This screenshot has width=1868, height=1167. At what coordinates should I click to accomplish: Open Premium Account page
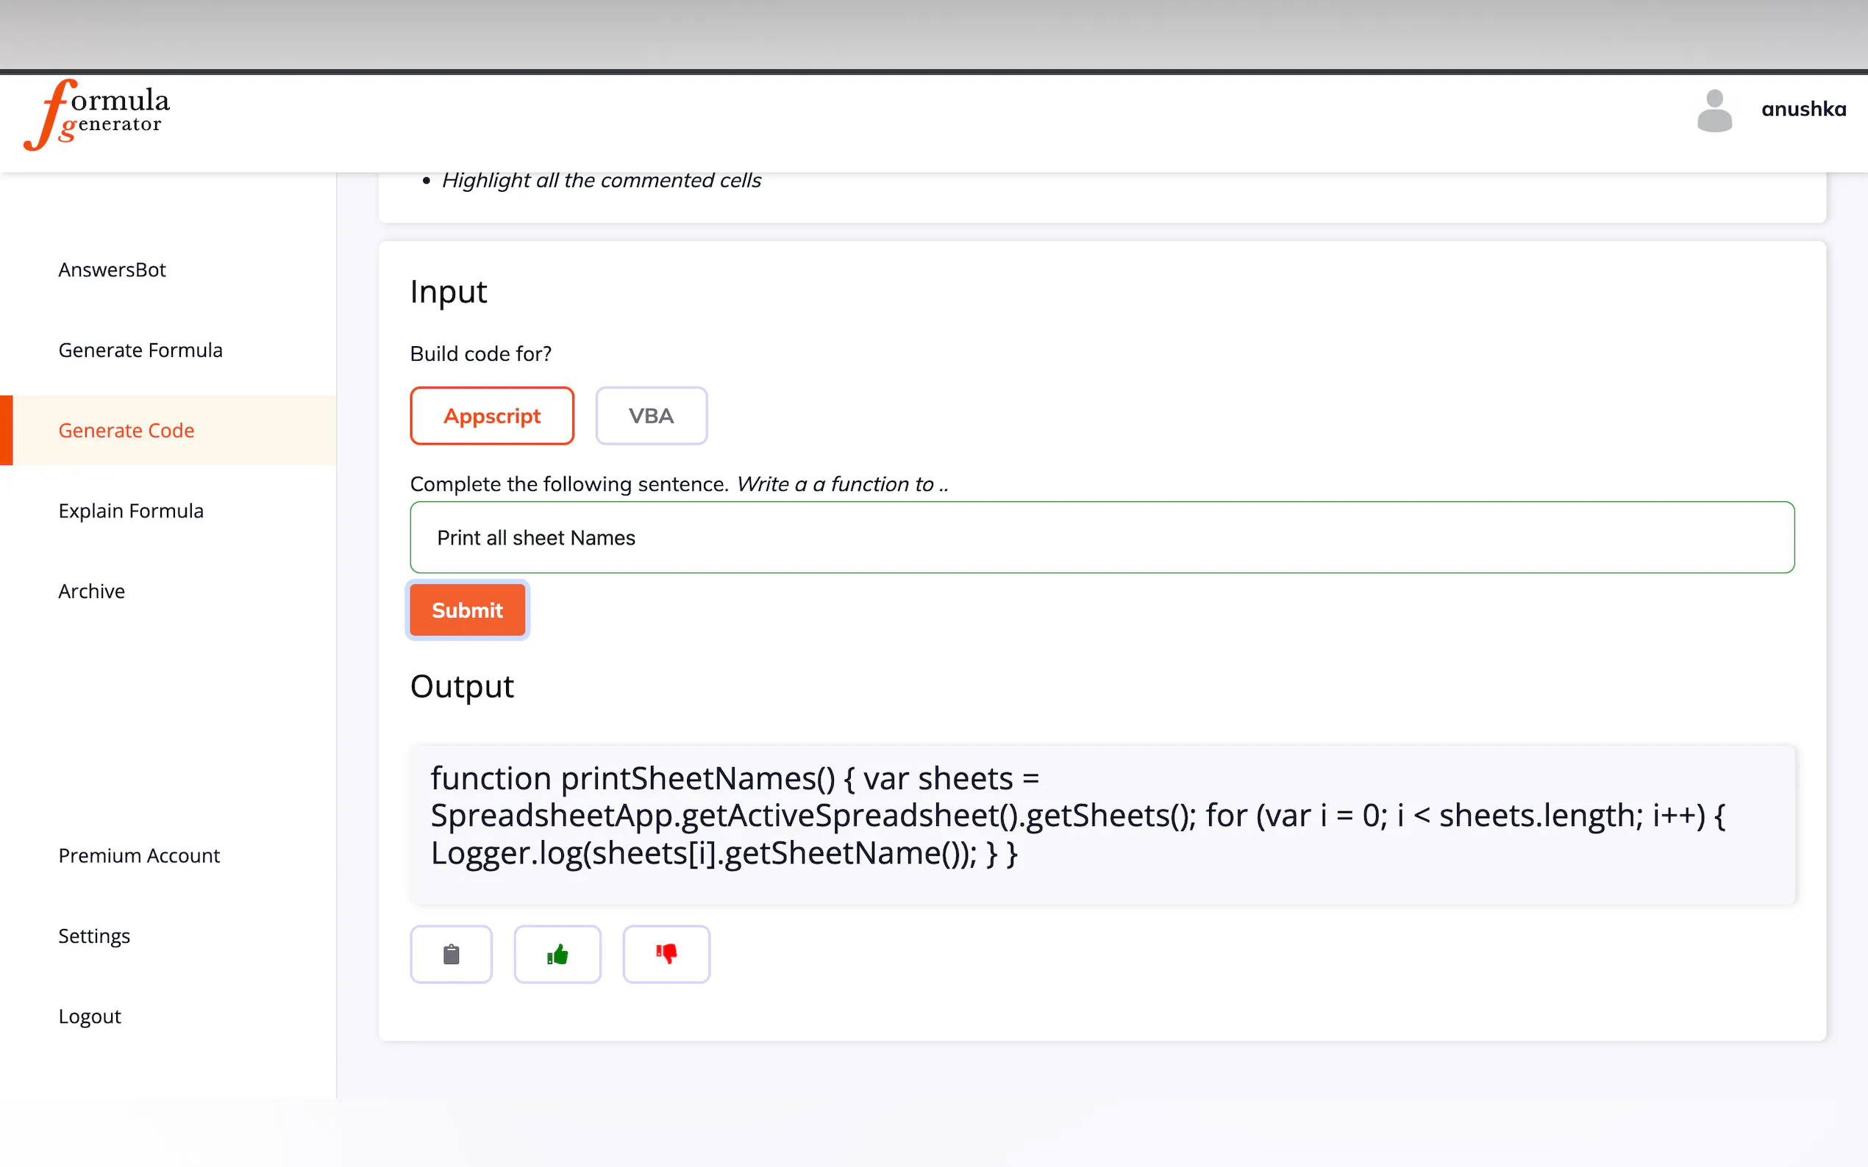point(139,855)
